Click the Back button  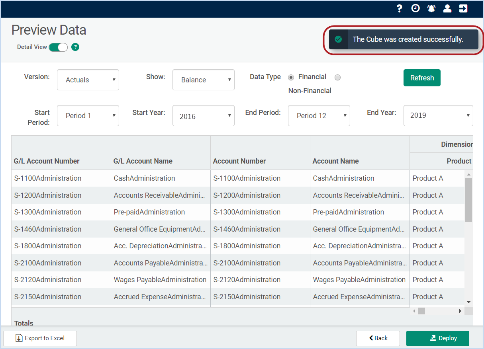(378, 338)
